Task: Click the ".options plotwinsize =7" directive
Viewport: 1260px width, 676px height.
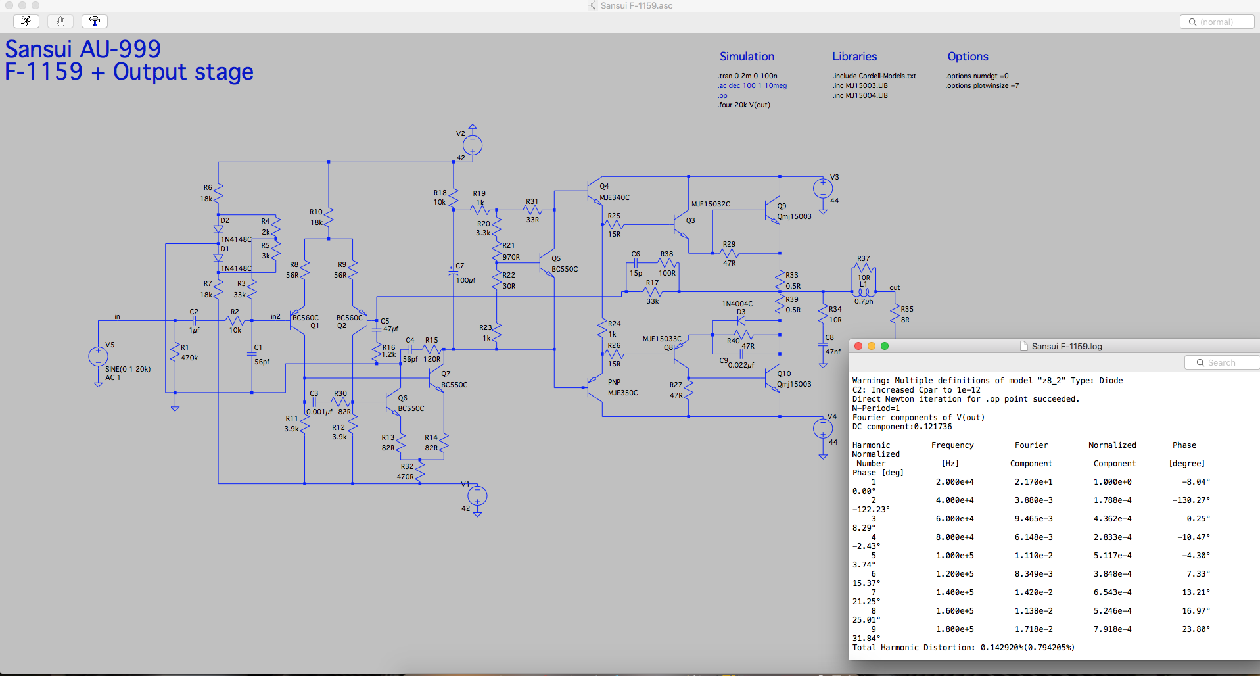Action: pyautogui.click(x=983, y=85)
